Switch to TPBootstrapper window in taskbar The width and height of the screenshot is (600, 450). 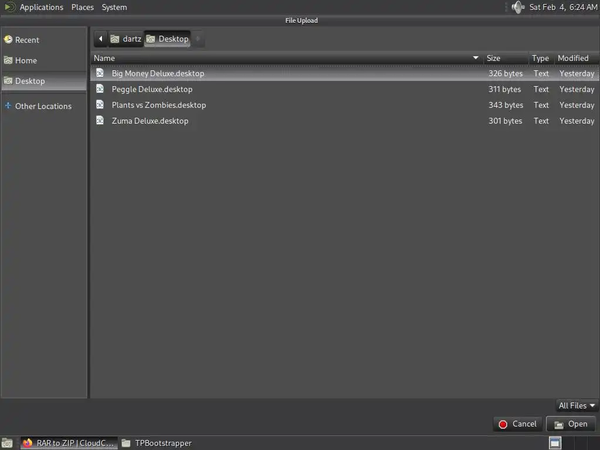(x=157, y=443)
